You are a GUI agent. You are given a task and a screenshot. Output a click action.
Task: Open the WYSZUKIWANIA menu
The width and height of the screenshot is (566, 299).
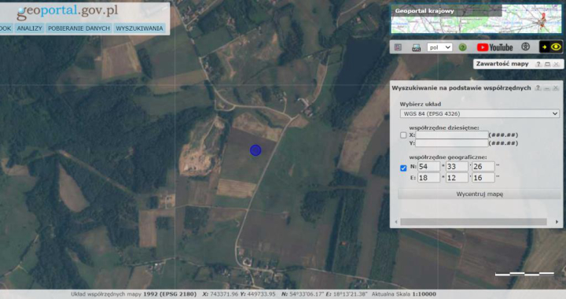coord(139,28)
